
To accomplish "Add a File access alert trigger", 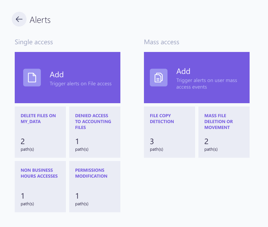I will 67,77.
